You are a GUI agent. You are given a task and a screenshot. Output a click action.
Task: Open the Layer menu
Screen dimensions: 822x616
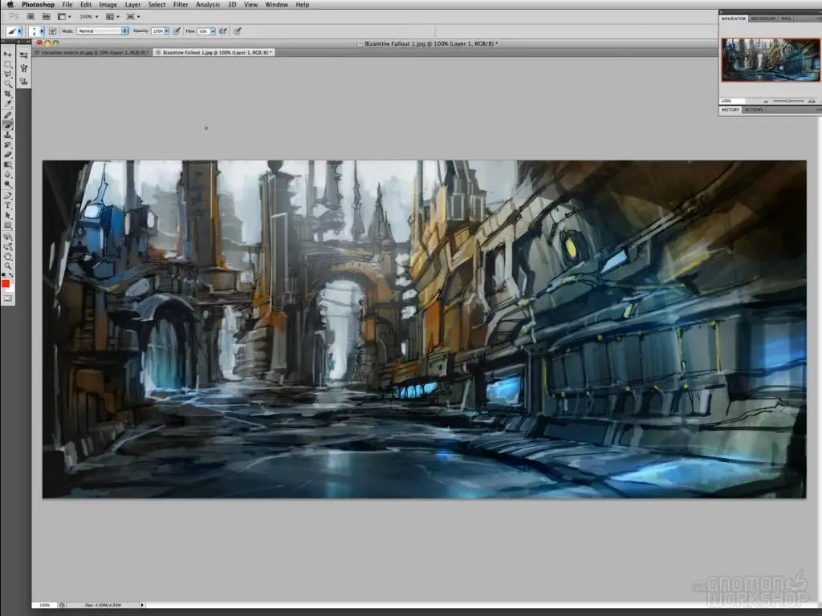[132, 5]
